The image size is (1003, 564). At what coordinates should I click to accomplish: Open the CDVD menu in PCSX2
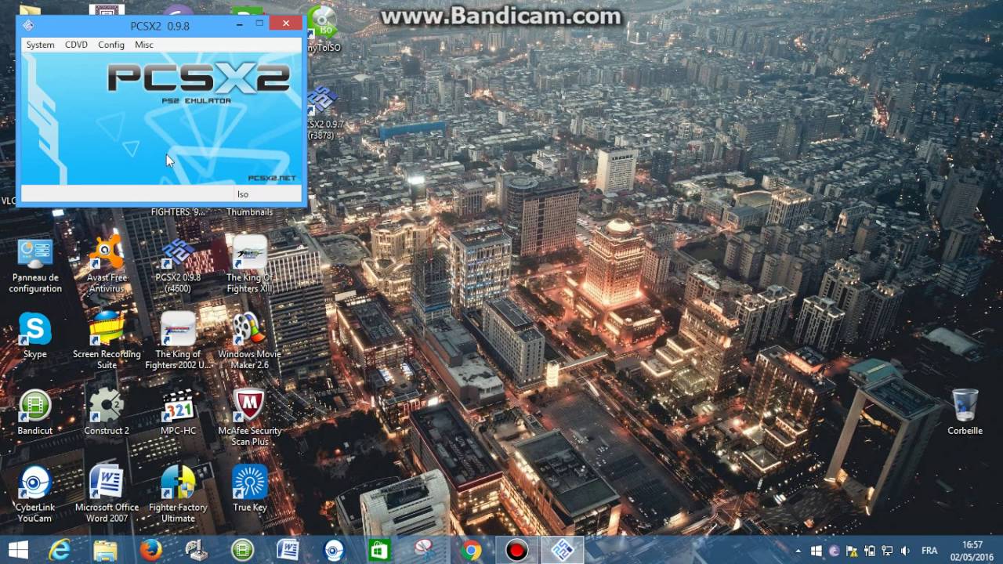tap(76, 45)
